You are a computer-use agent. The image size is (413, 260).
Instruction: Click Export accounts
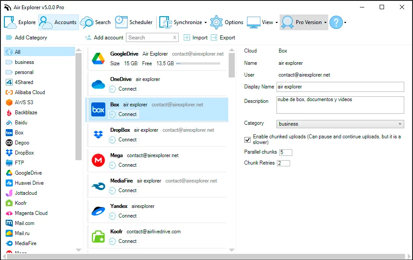223,38
